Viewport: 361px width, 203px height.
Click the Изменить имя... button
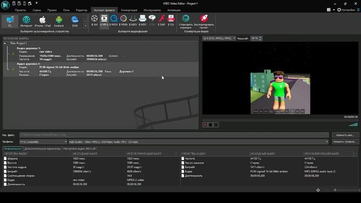pos(345,135)
